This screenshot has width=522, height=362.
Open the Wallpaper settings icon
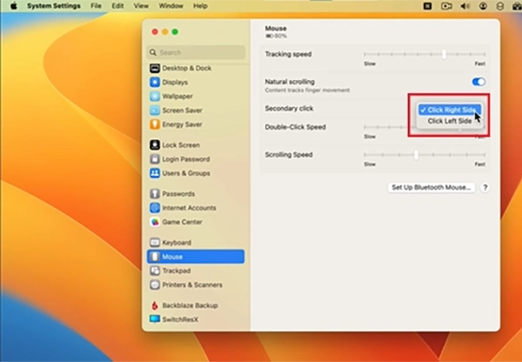click(155, 97)
